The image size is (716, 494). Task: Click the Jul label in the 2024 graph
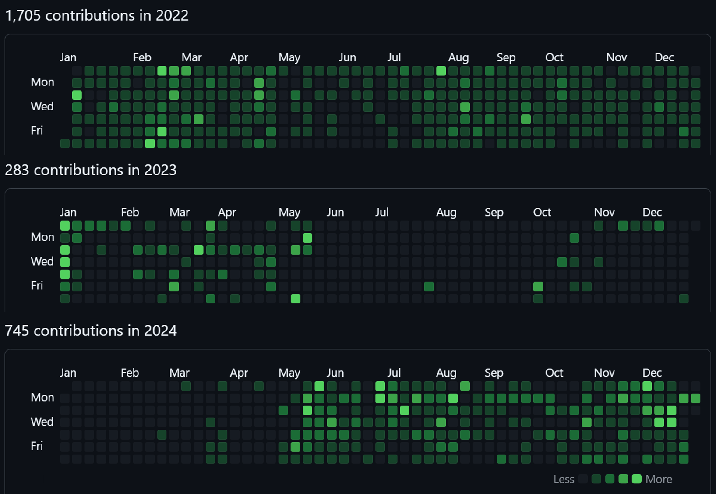[x=394, y=373]
